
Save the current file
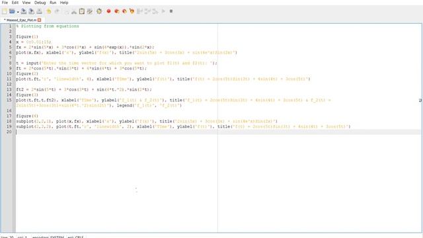[x=24, y=11]
